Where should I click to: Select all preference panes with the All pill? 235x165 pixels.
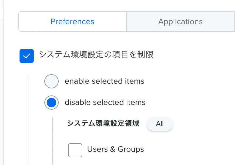point(160,124)
